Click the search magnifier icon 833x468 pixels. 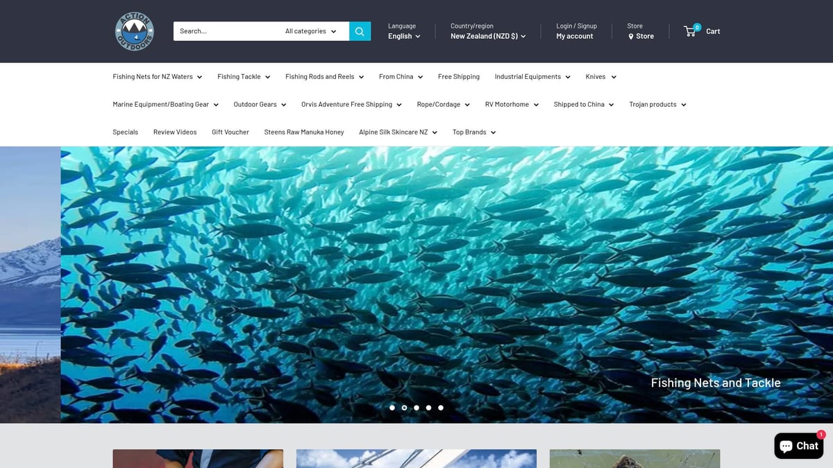click(x=359, y=31)
